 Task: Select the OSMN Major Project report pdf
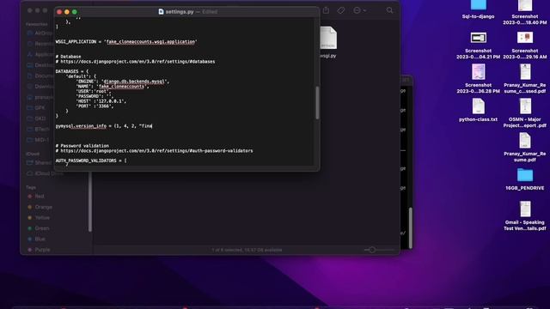pyautogui.click(x=525, y=112)
